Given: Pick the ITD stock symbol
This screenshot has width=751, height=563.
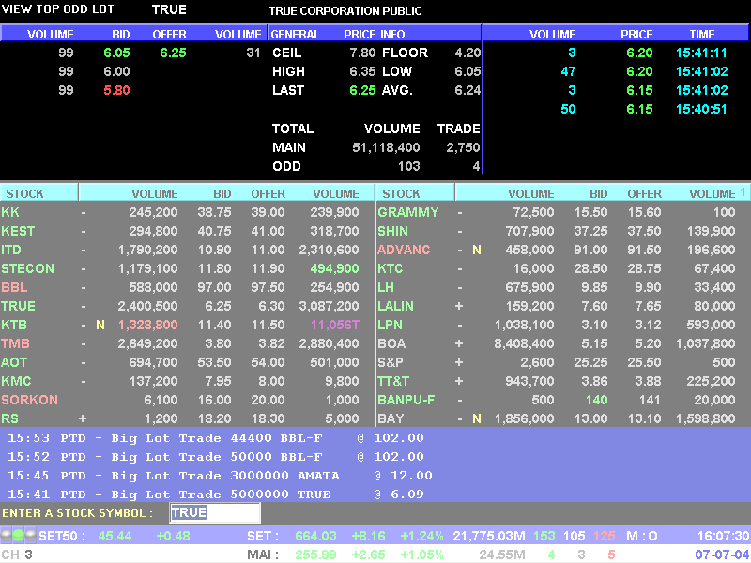Looking at the screenshot, I should [11, 250].
